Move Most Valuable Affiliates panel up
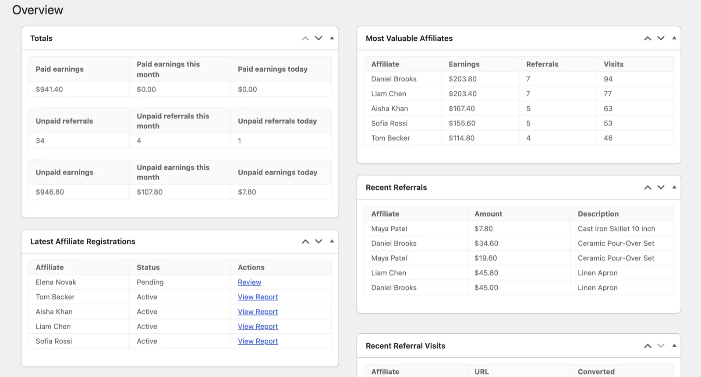The height and width of the screenshot is (377, 701). coord(648,38)
